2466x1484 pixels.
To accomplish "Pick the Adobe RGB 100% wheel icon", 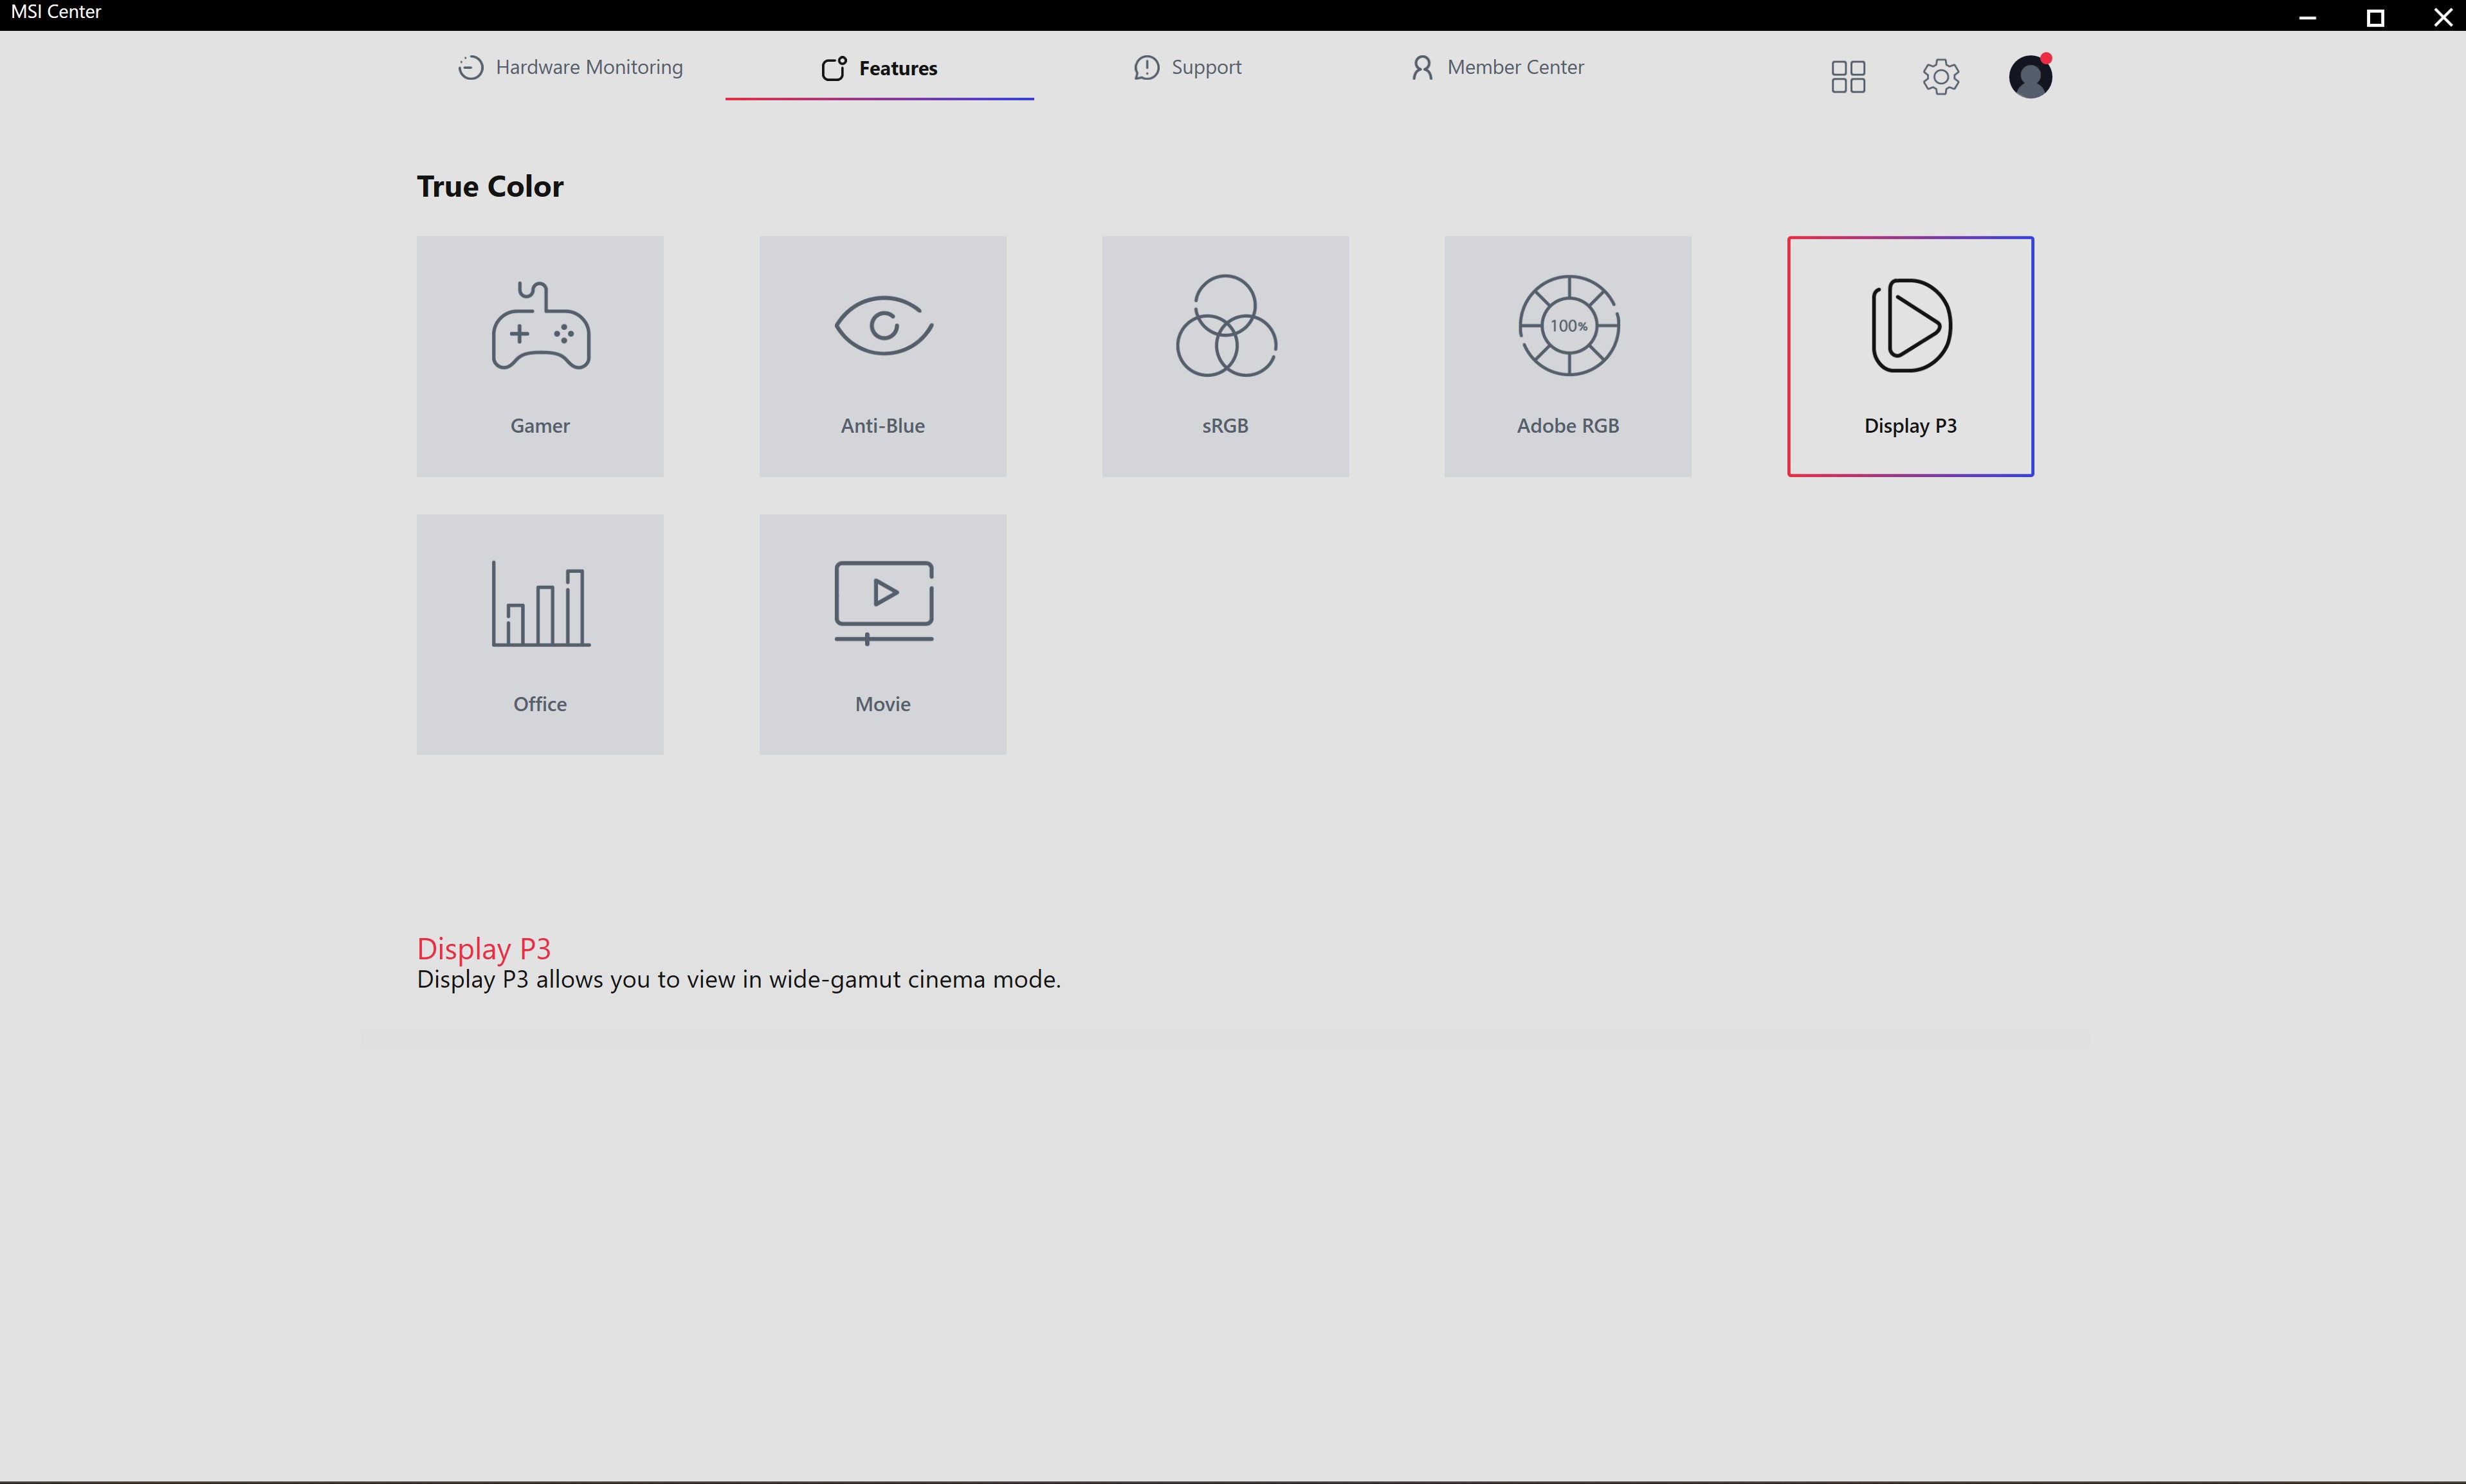I will [1568, 326].
